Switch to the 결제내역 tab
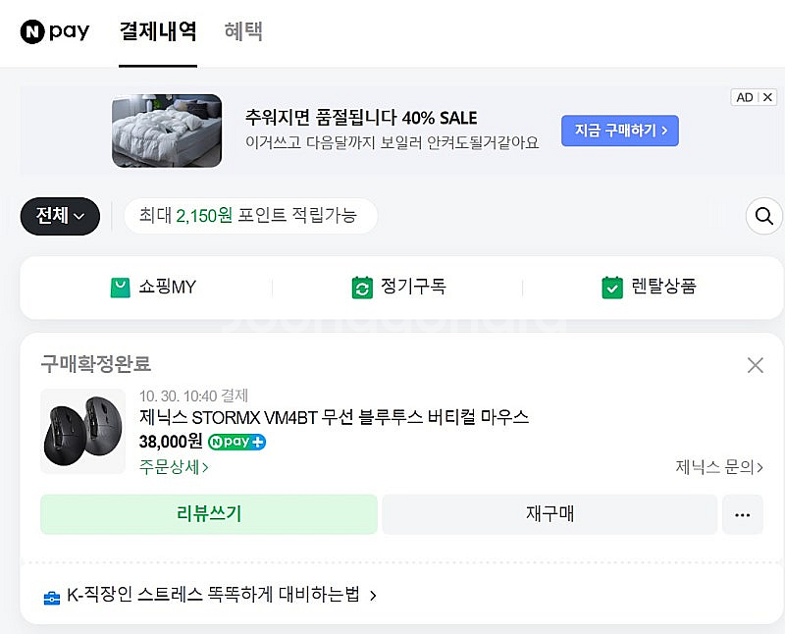Screen dimensions: 785x634 tap(158, 31)
